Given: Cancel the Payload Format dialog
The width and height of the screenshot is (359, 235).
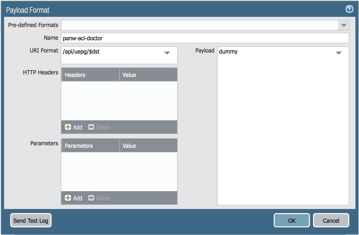Looking at the screenshot, I should point(331,220).
